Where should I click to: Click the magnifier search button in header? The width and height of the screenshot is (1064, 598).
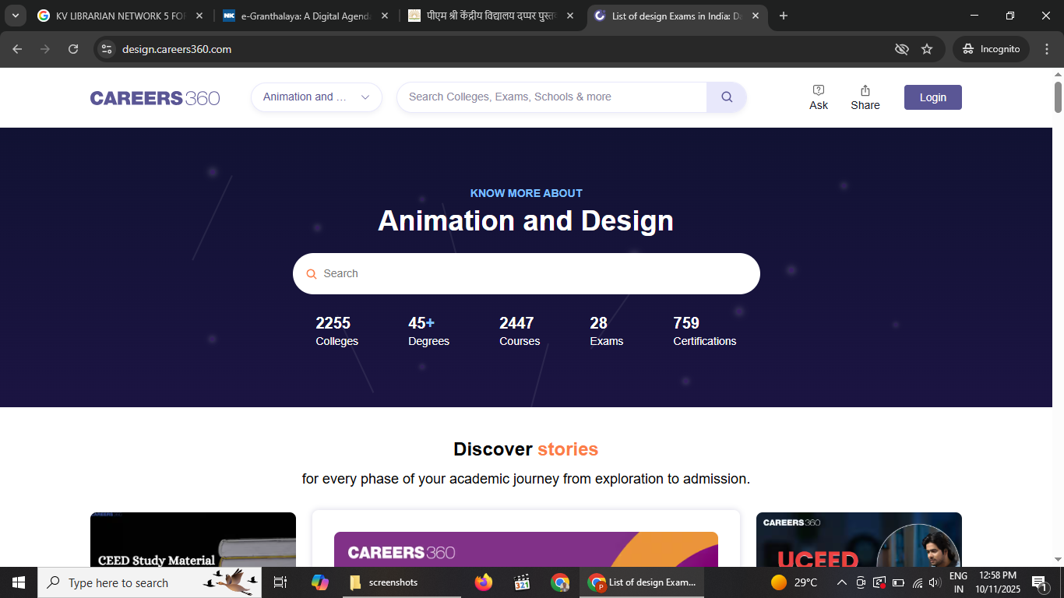point(726,97)
